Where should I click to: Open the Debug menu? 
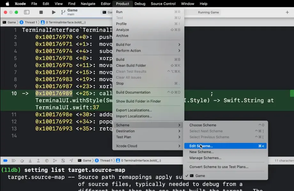pyautogui.click(x=140, y=4)
